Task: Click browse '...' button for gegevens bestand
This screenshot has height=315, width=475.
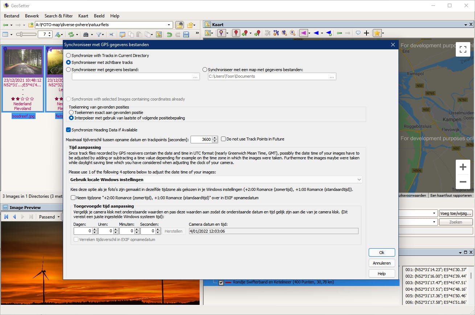Action: tap(195, 77)
